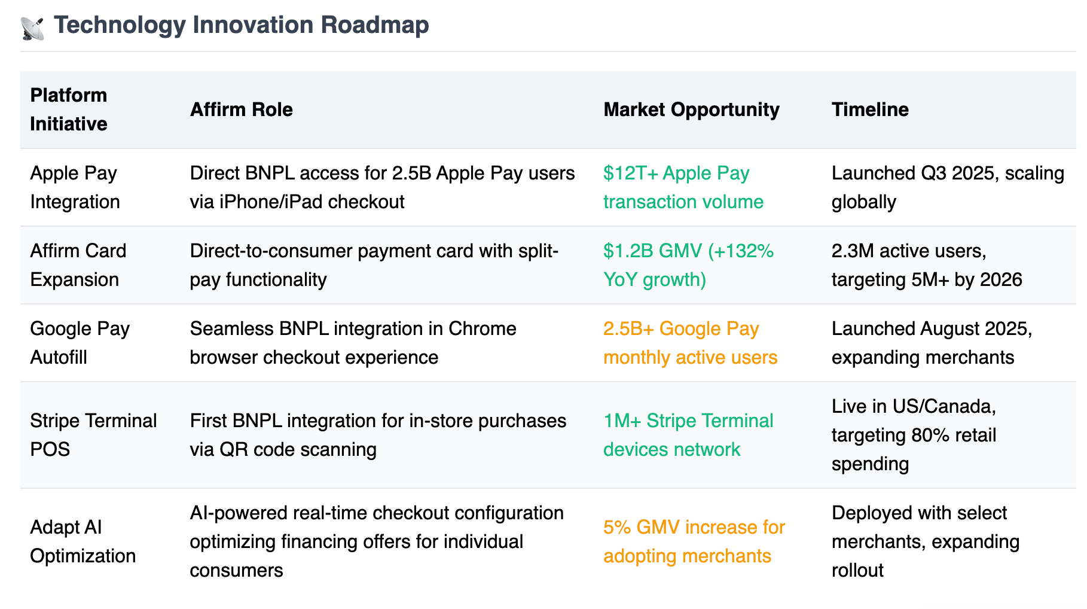This screenshot has width=1087, height=609.
Task: Click the $1.2B GMV growth green text
Action: click(x=689, y=265)
